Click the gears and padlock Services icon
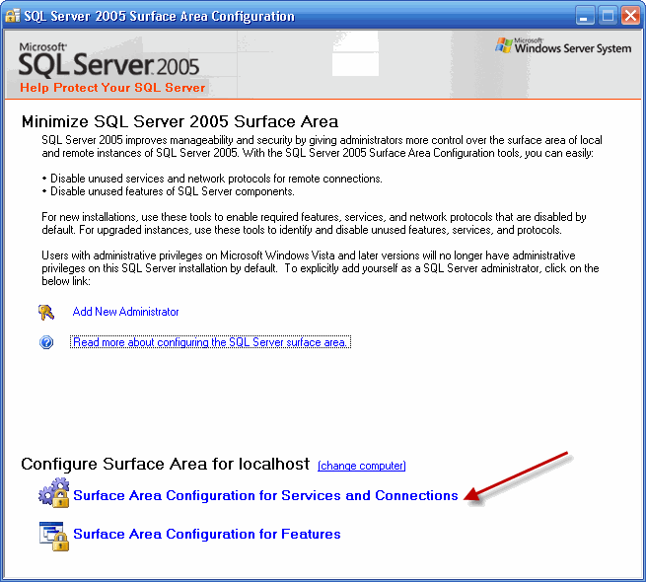This screenshot has width=646, height=582. [x=54, y=492]
